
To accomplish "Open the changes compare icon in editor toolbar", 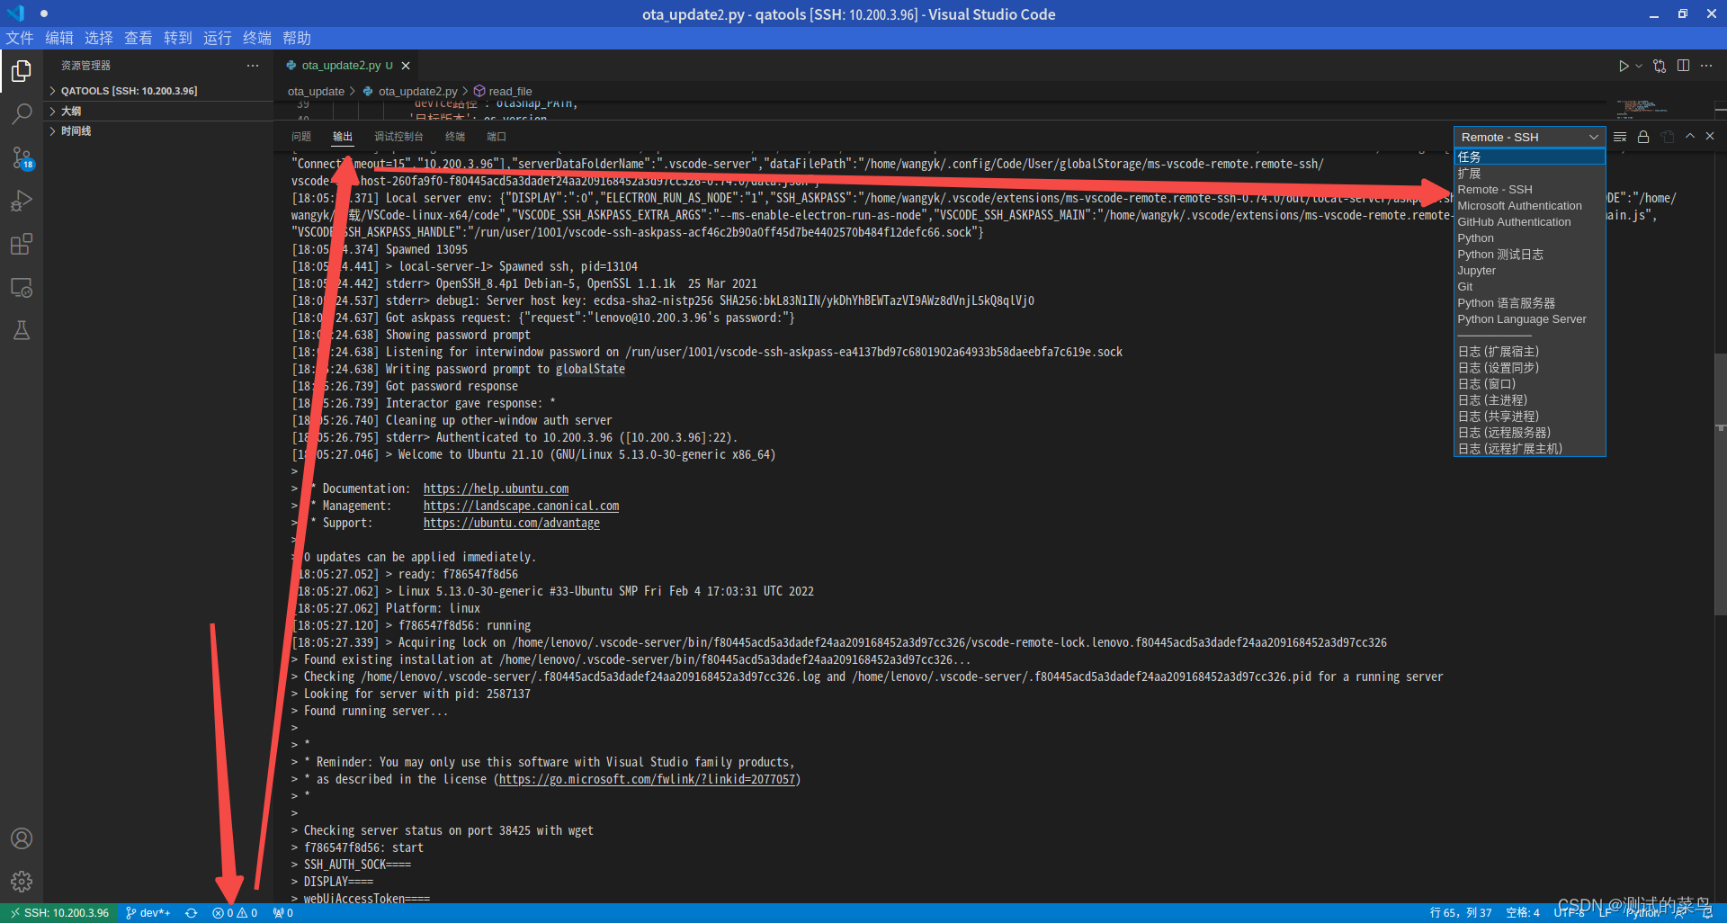I will 1660,66.
